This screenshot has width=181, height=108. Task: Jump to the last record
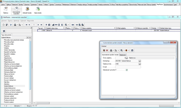click(41, 25)
